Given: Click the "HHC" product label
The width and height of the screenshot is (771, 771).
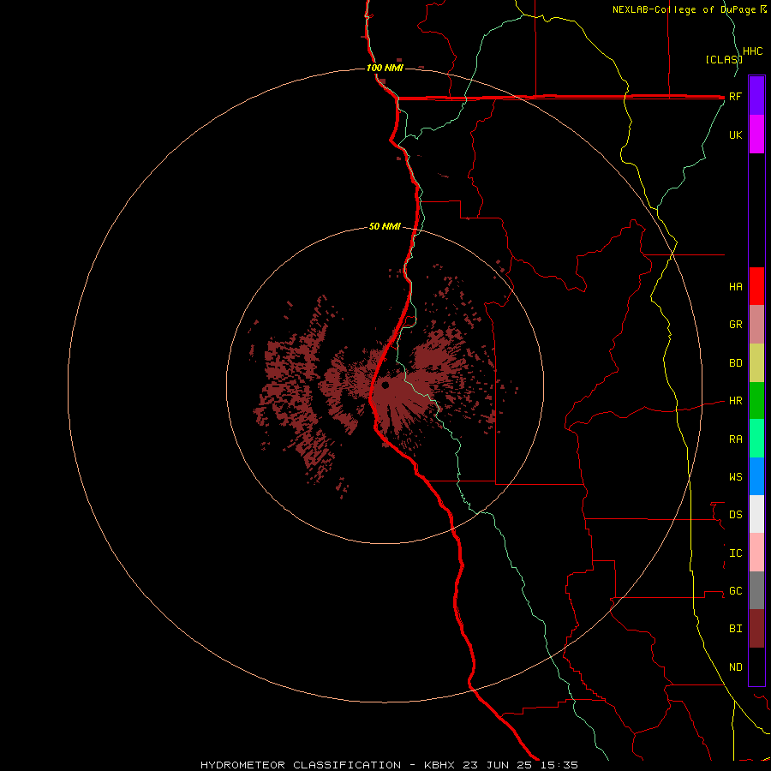Looking at the screenshot, I should tap(752, 51).
